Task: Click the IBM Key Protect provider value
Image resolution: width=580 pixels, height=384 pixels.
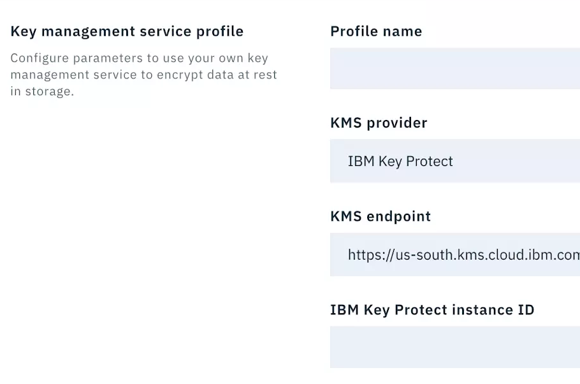Action: coord(400,161)
